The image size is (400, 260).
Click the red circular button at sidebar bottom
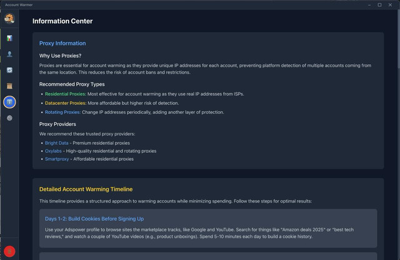(9, 251)
